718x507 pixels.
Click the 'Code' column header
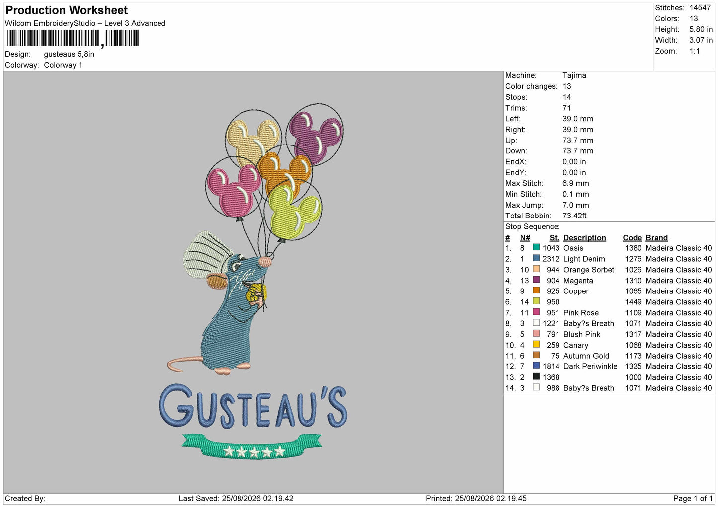[633, 238]
